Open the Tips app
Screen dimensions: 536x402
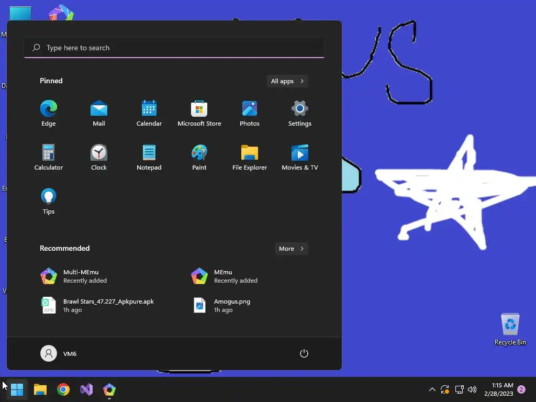(49, 202)
